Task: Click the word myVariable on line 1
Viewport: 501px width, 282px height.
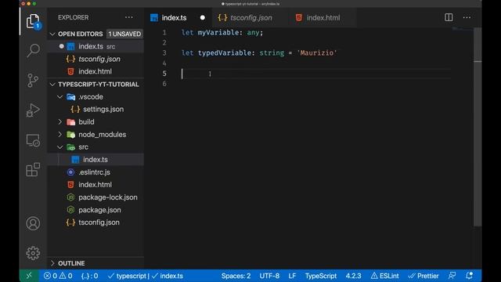Action: [218, 33]
